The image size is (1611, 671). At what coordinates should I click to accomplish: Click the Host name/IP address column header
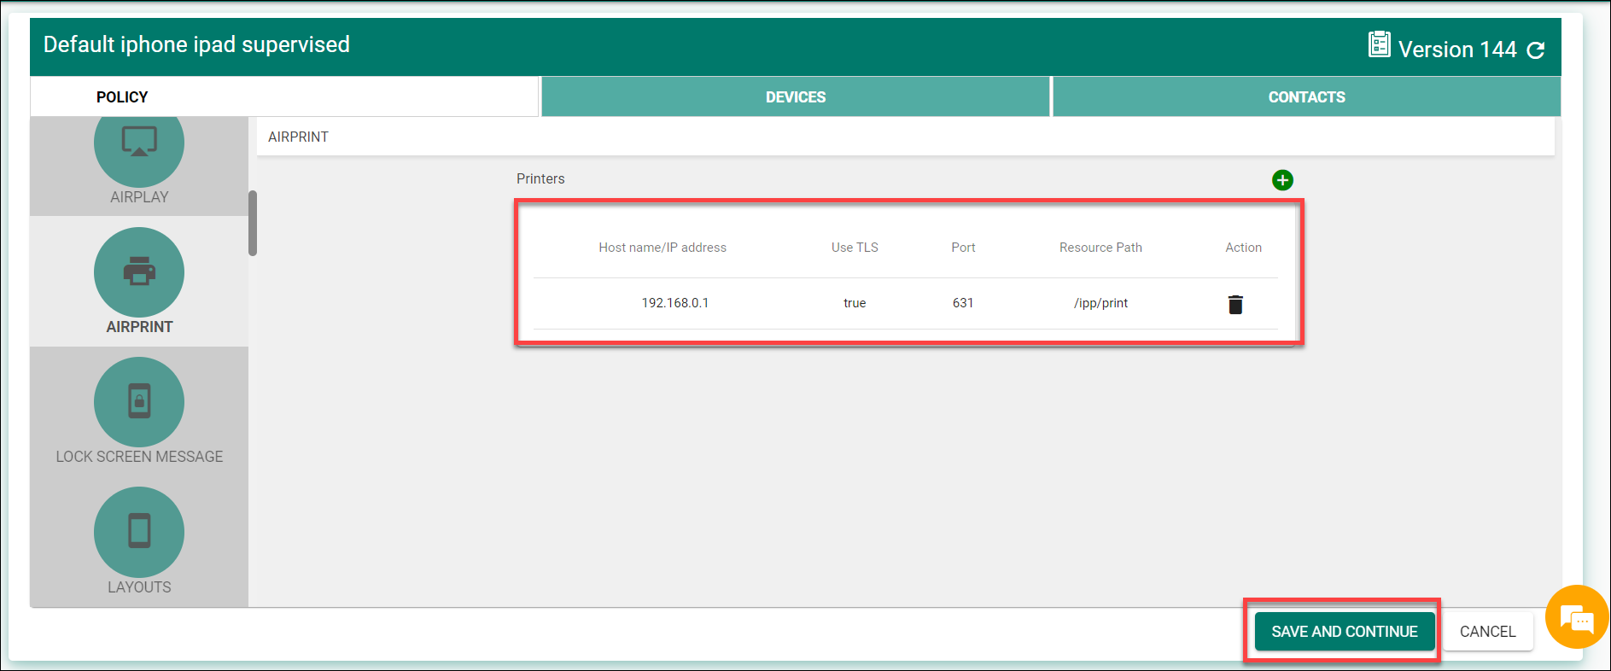[662, 248]
